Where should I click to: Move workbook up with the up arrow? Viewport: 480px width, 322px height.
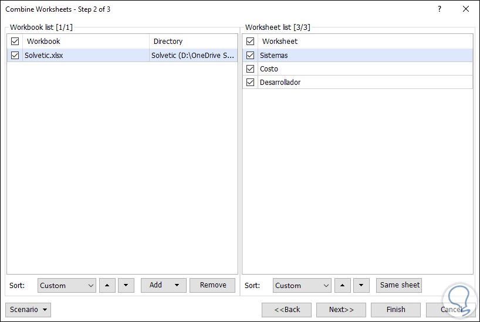pos(107,285)
